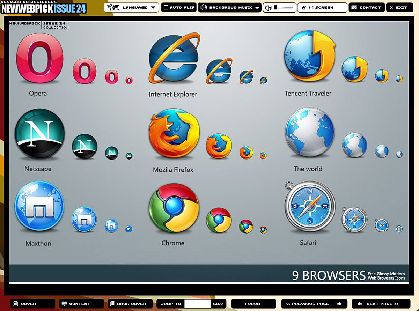419x311 pixels.
Task: Click the second-largest Chrome icon
Action: (x=219, y=220)
